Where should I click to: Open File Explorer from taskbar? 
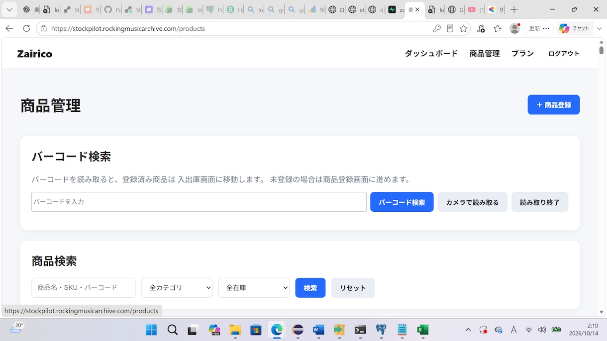235,330
